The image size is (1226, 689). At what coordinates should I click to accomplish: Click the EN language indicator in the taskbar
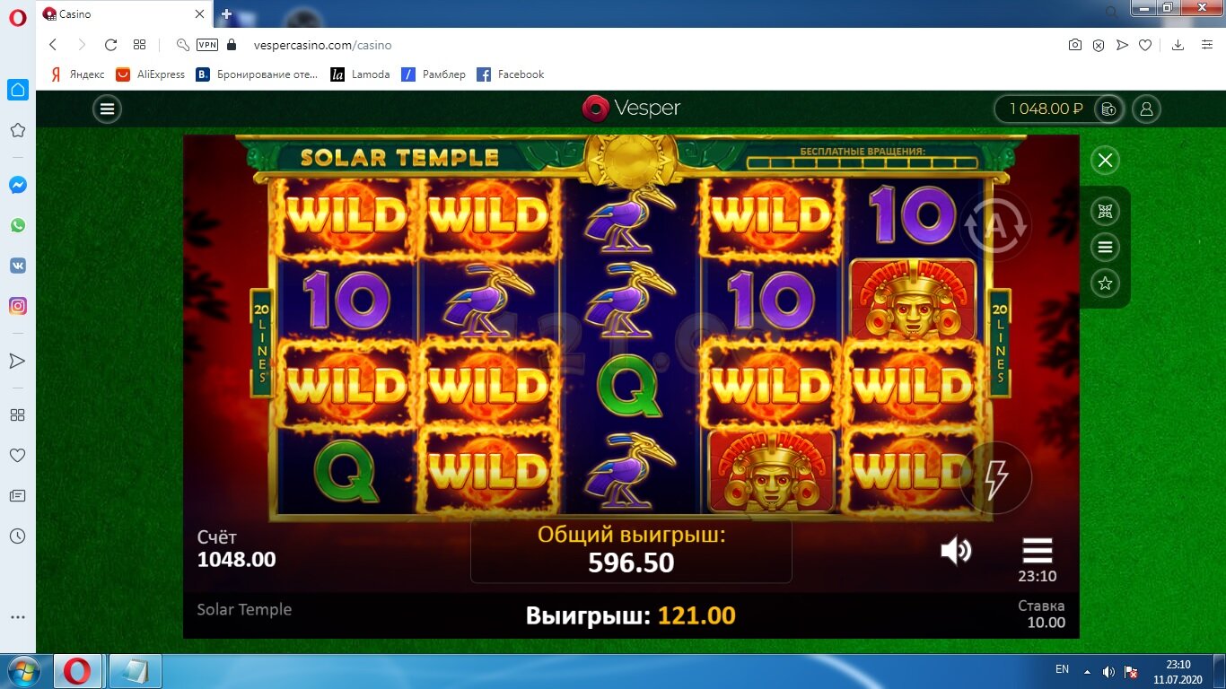click(x=1063, y=669)
